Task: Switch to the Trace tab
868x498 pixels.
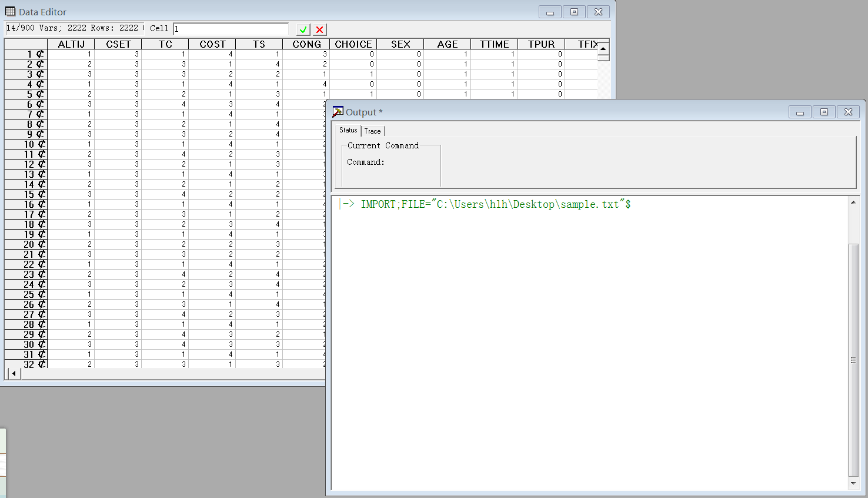Action: click(x=372, y=131)
